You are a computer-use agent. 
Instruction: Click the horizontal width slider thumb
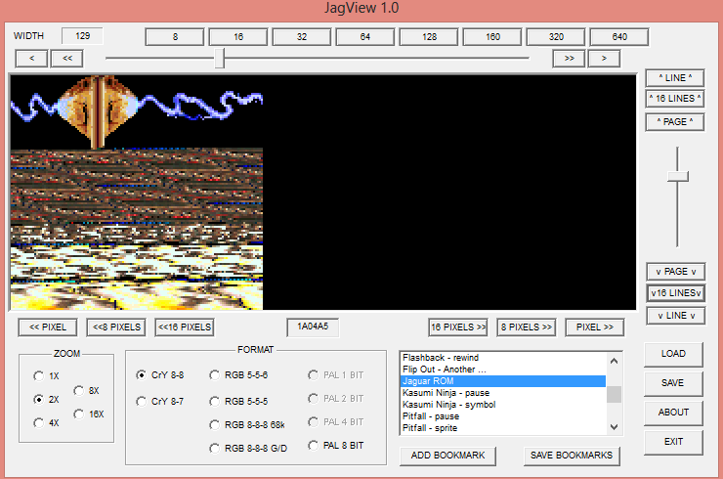(x=220, y=59)
